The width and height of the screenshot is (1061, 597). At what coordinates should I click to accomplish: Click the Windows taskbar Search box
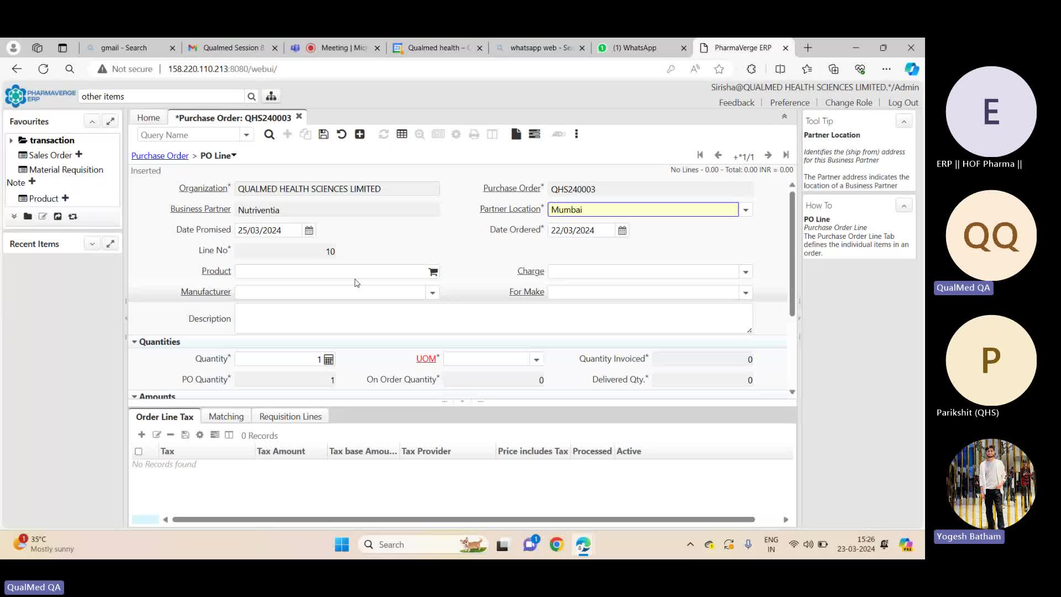point(423,545)
